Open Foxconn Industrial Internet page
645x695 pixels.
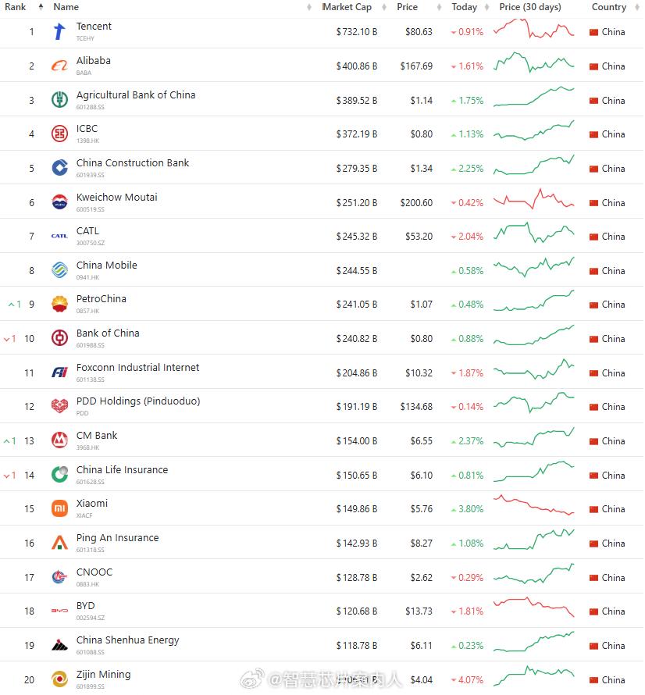137,368
